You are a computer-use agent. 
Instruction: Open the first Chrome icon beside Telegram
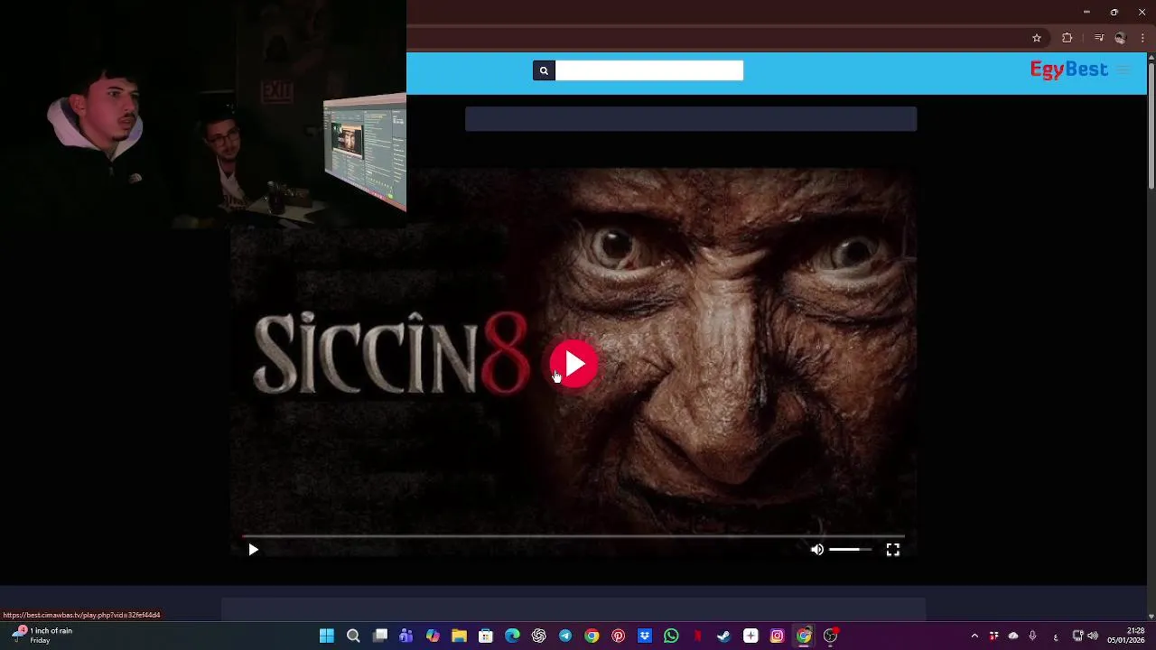(592, 636)
